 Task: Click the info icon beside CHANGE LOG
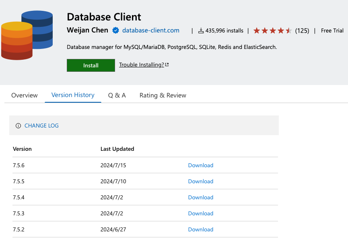tap(18, 126)
